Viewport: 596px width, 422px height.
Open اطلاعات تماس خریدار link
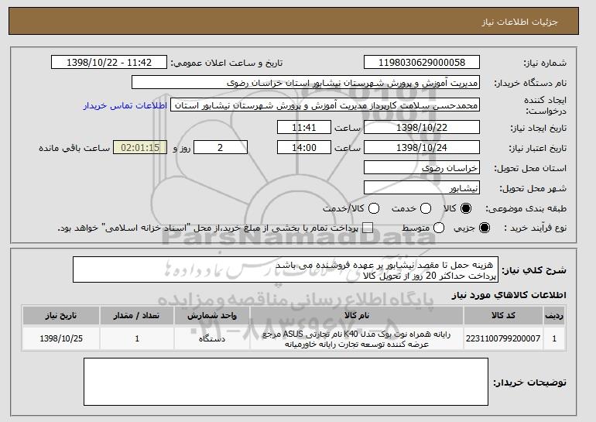[x=125, y=105]
